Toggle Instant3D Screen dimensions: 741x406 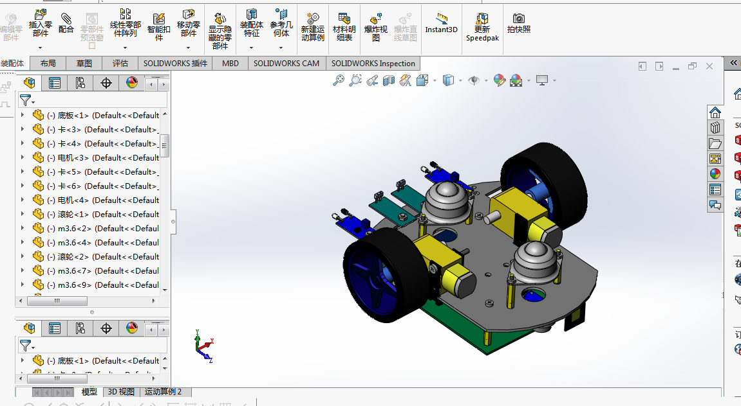[442, 24]
